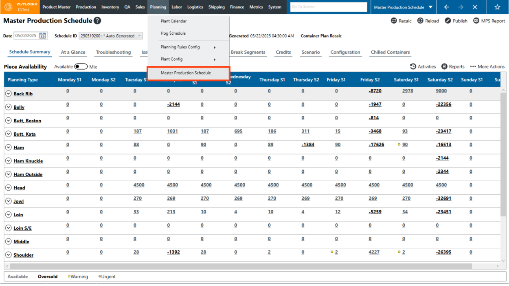Image resolution: width=509 pixels, height=286 pixels.
Task: Select Master Production Schedule menu item
Action: pos(186,73)
